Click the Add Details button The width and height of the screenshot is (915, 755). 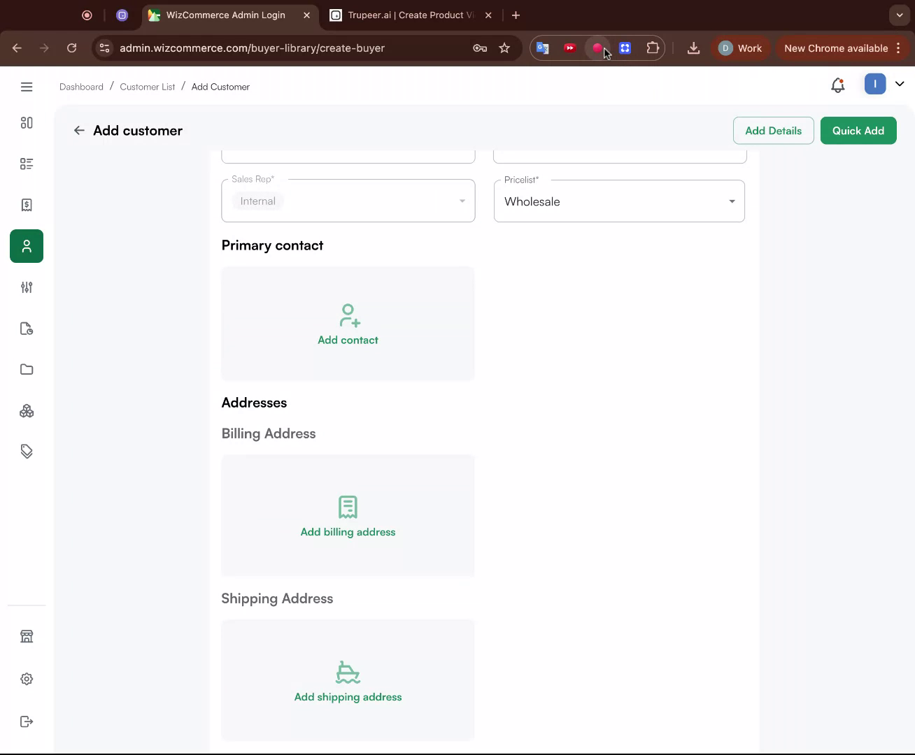pyautogui.click(x=773, y=131)
